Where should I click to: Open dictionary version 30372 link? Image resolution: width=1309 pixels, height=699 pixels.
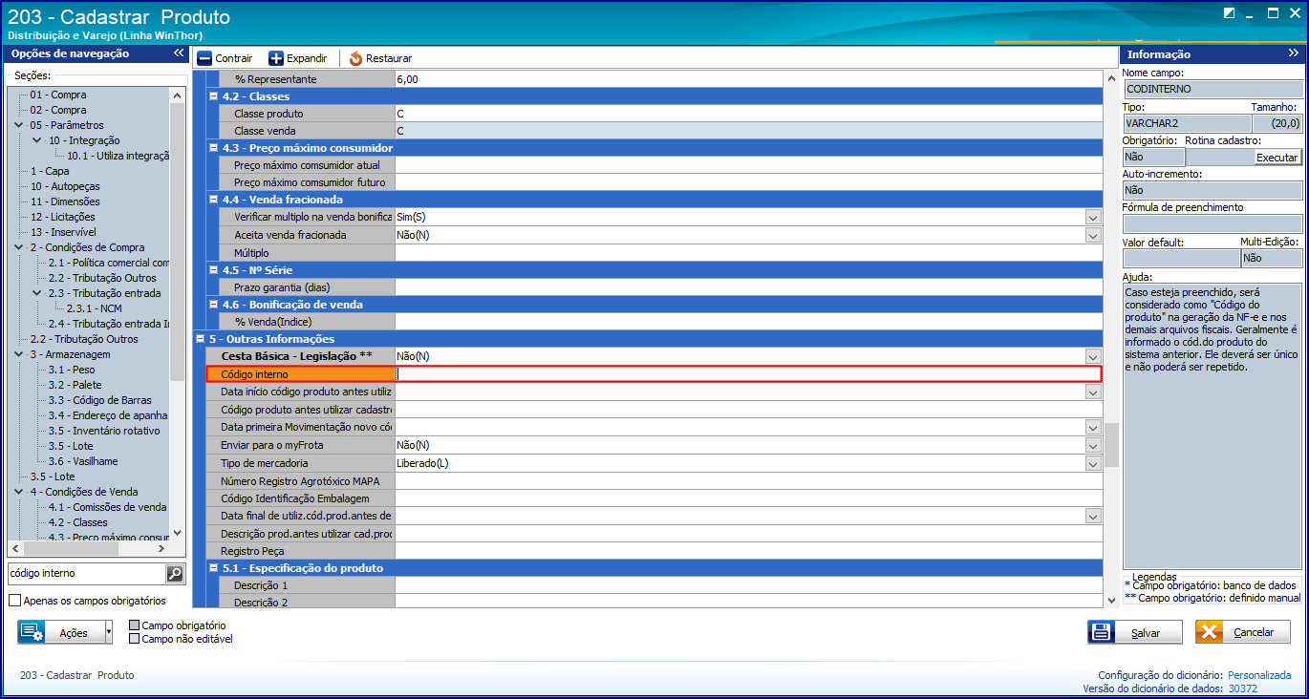pyautogui.click(x=1242, y=688)
